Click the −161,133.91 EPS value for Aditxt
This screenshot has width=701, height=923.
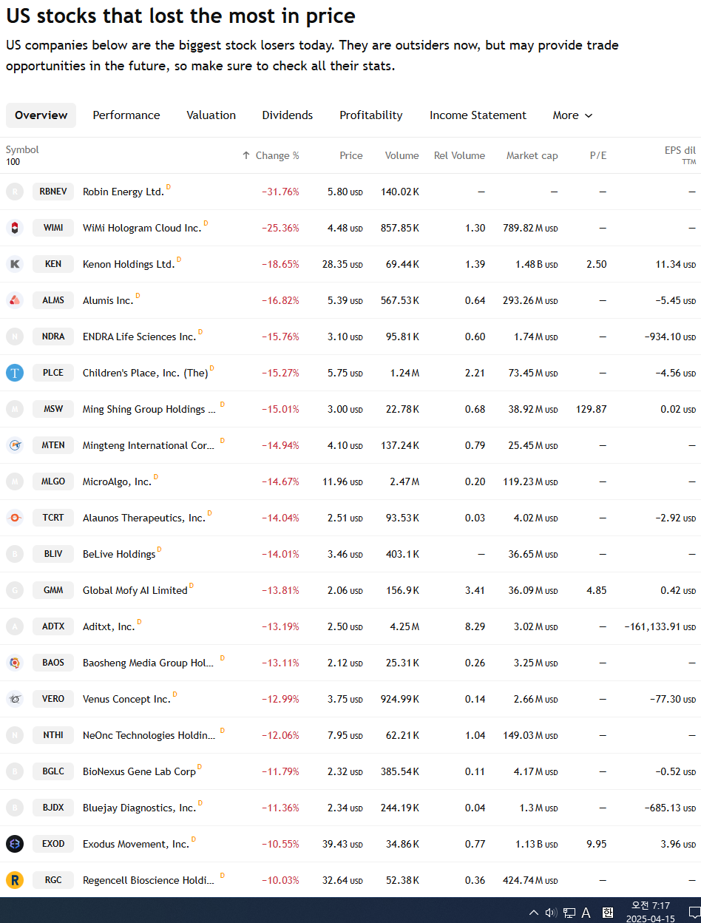660,626
